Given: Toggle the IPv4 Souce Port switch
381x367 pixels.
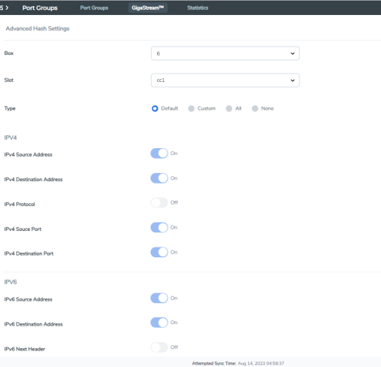Looking at the screenshot, I should point(159,228).
